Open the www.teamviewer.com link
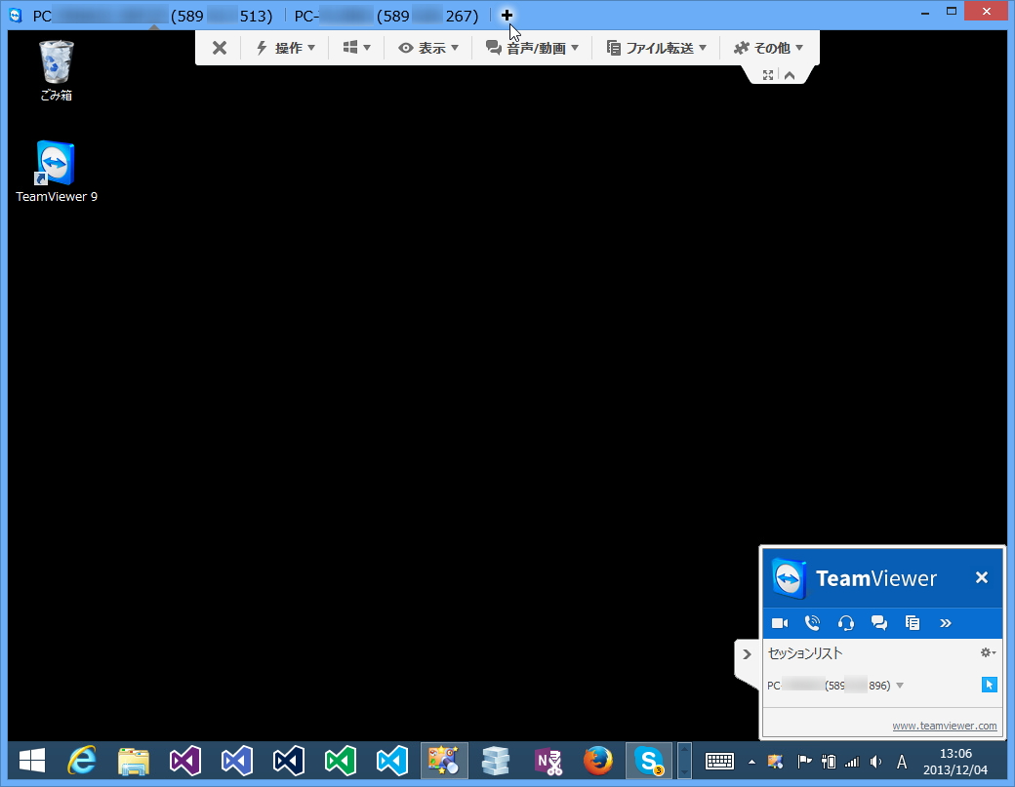Screen dimensions: 1015x787 (945, 726)
